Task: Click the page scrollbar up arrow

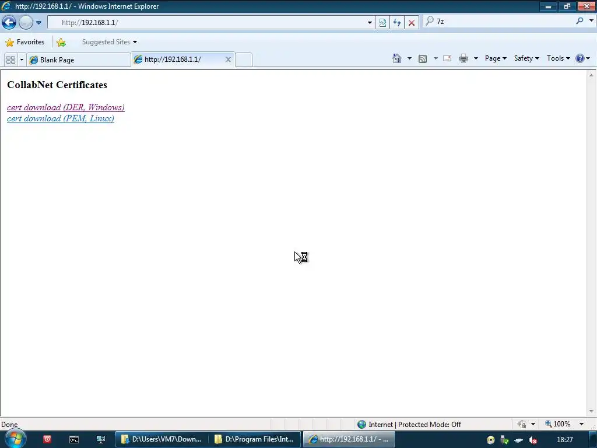Action: [591, 75]
